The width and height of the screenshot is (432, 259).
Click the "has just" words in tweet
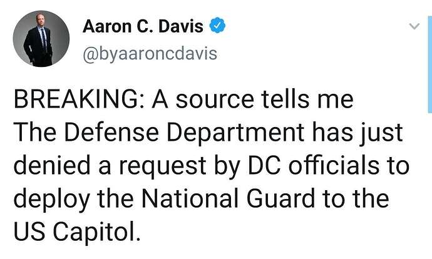point(357,133)
